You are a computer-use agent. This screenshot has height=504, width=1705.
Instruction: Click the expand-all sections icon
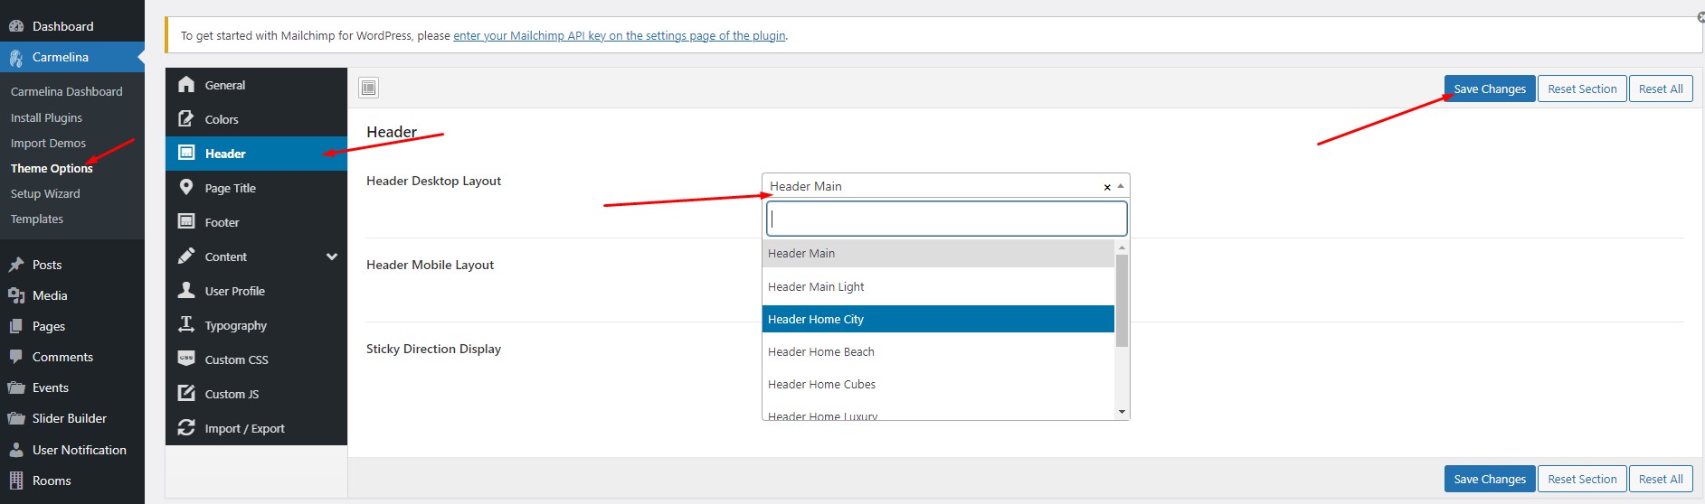click(368, 88)
